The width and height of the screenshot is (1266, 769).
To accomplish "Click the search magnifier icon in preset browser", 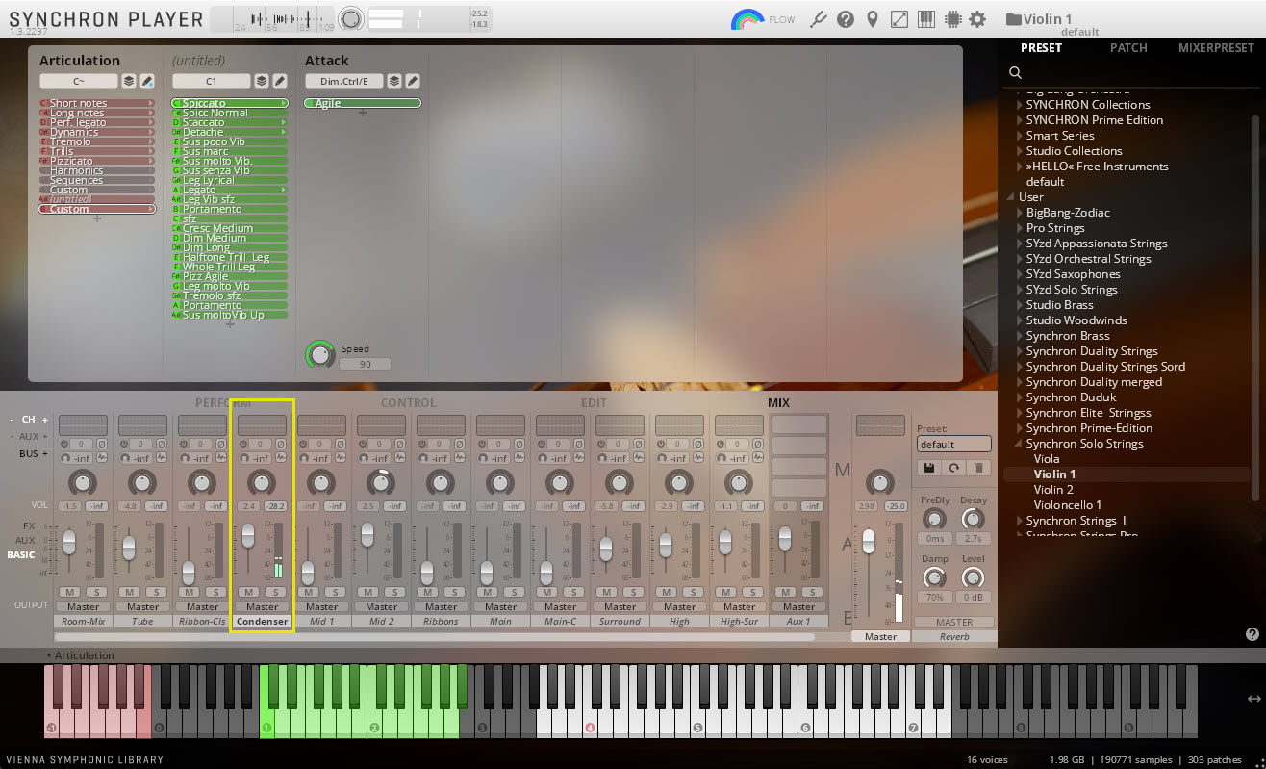I will pyautogui.click(x=1015, y=72).
